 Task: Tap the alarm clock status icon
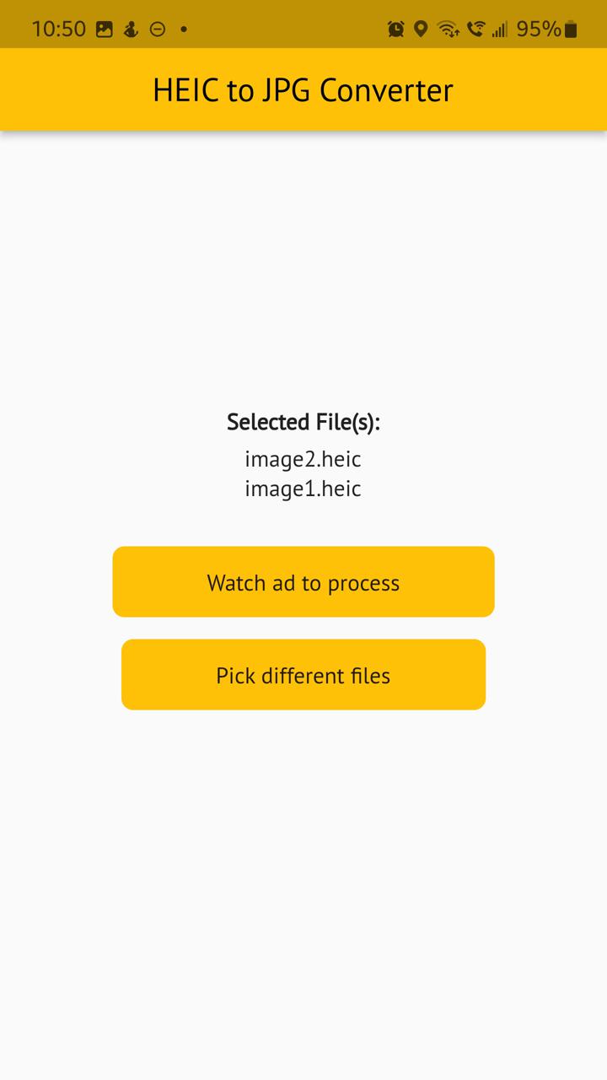(395, 30)
